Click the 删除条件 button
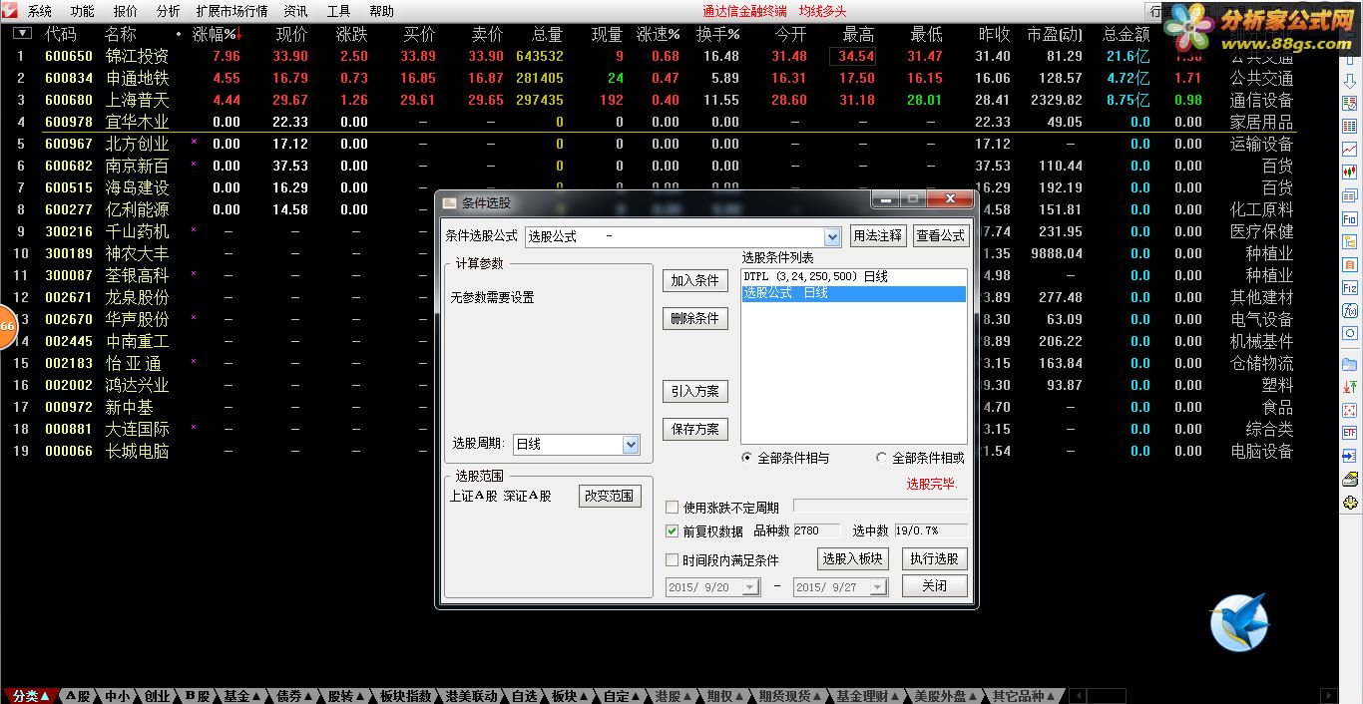This screenshot has width=1363, height=704. (695, 319)
